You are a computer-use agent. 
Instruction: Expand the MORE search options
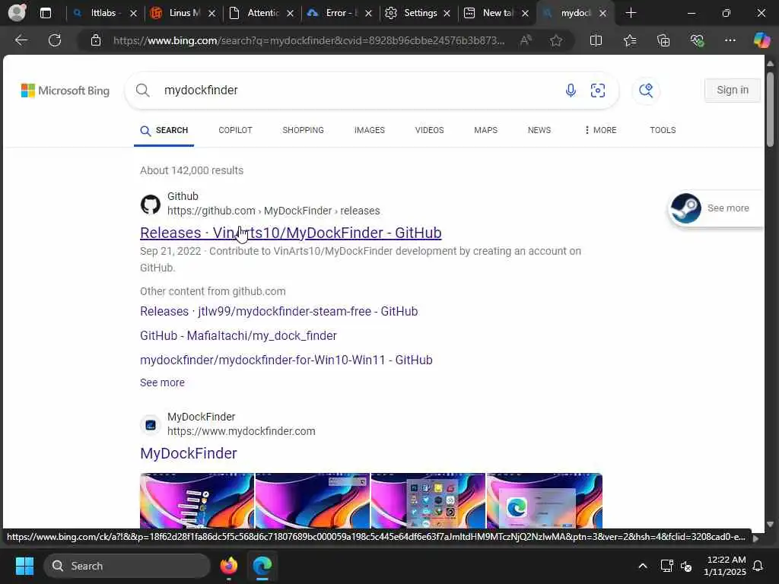tap(600, 130)
